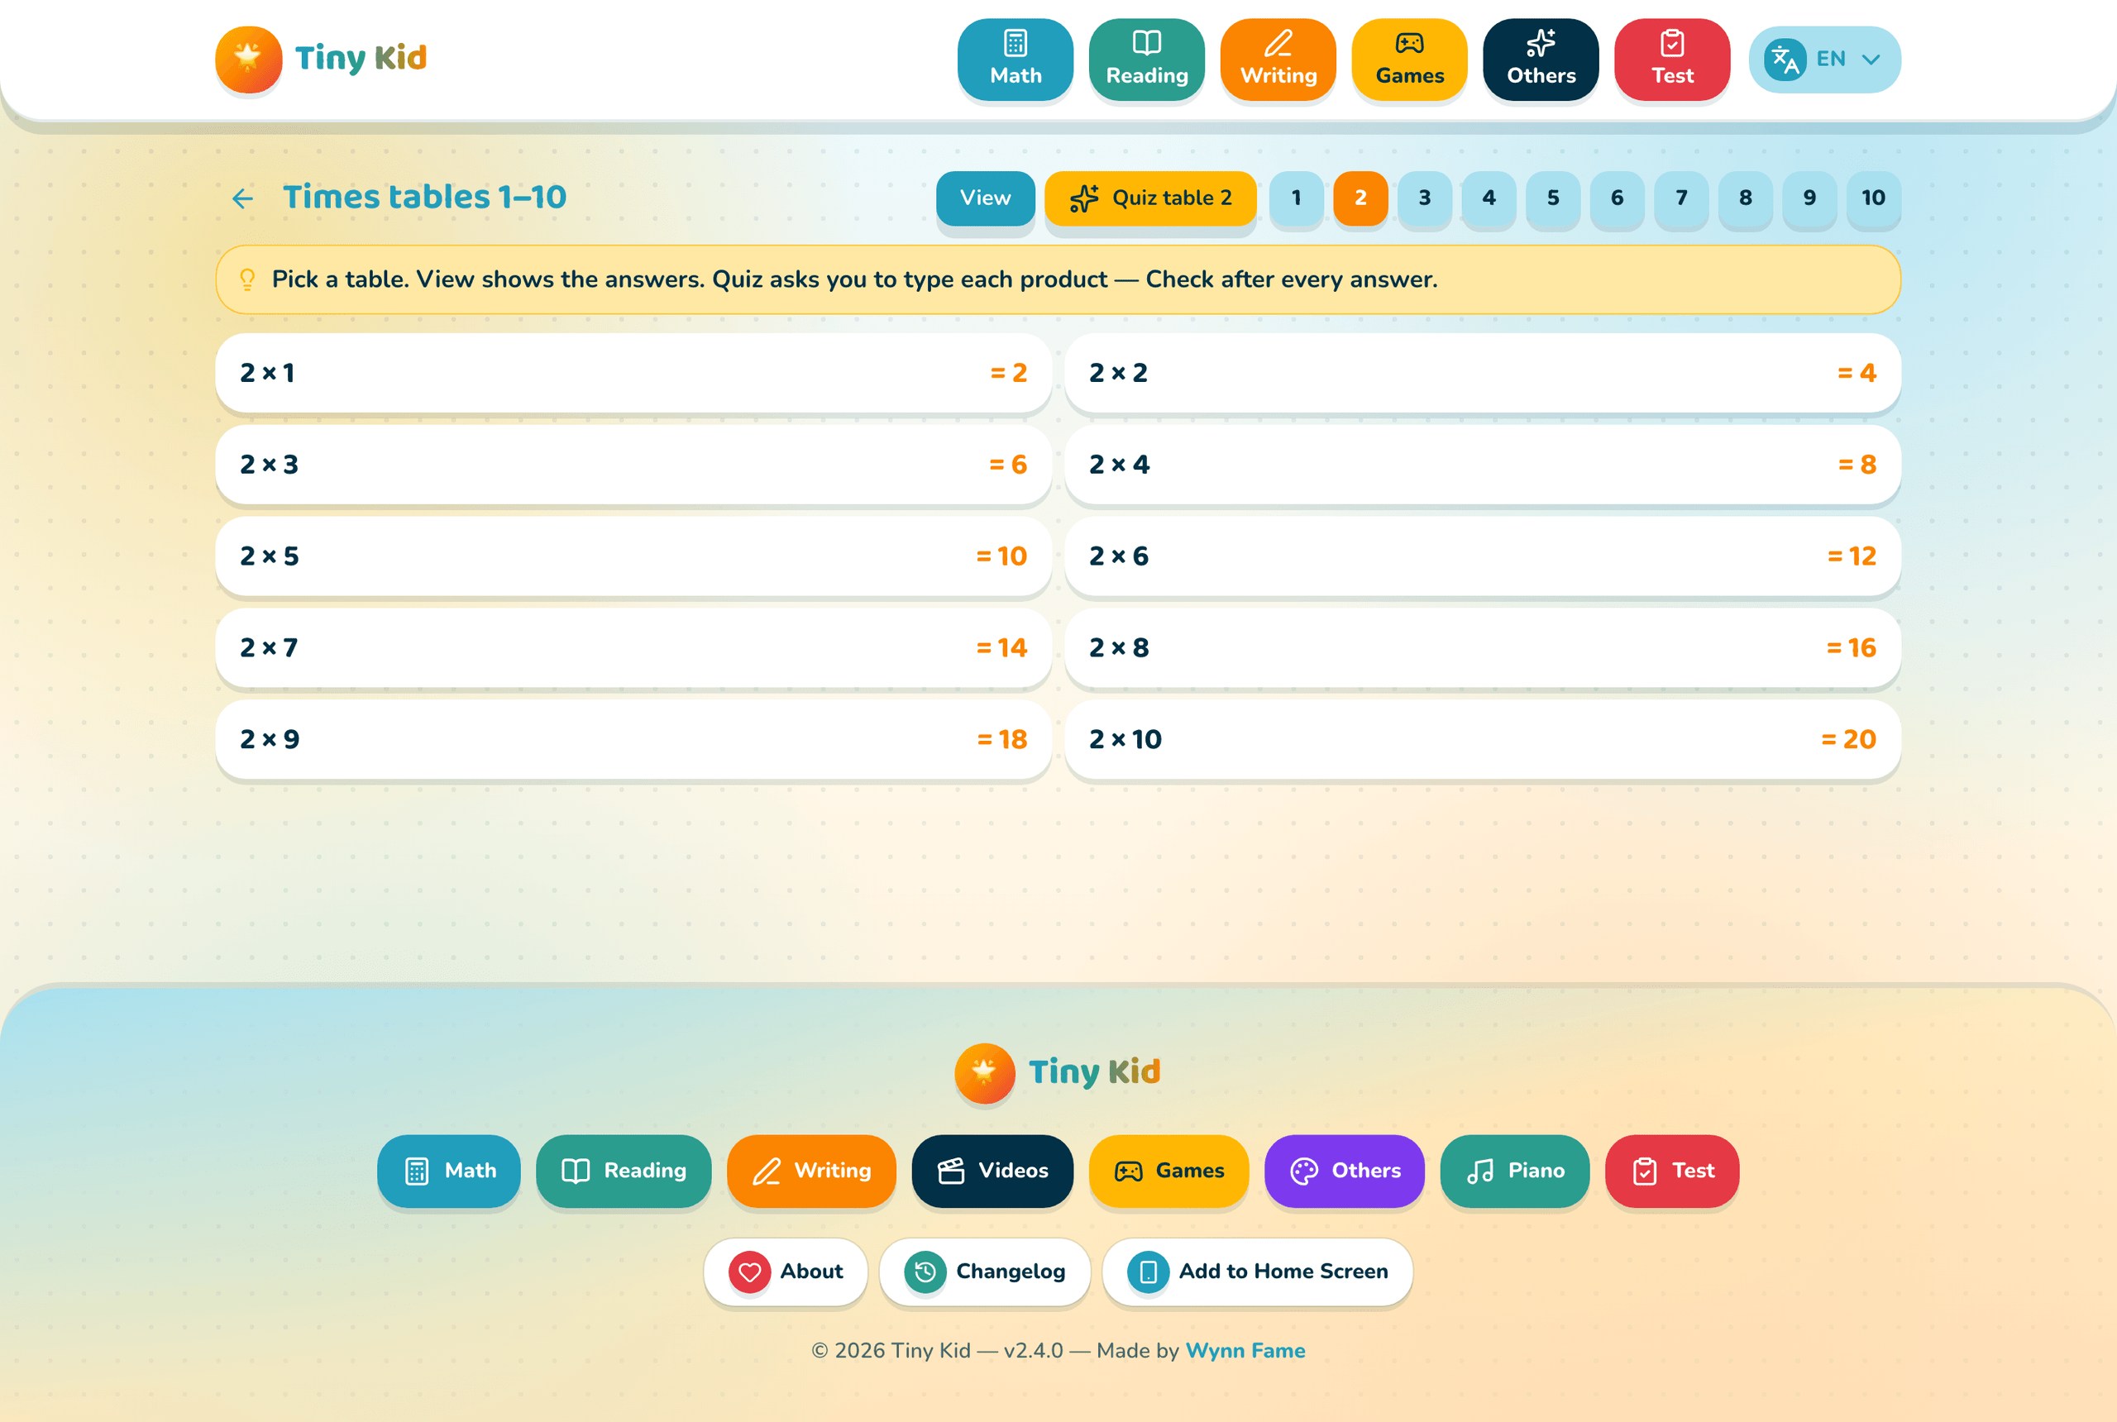Viewport: 2117px width, 1422px height.
Task: Select times table 3
Action: (1425, 198)
